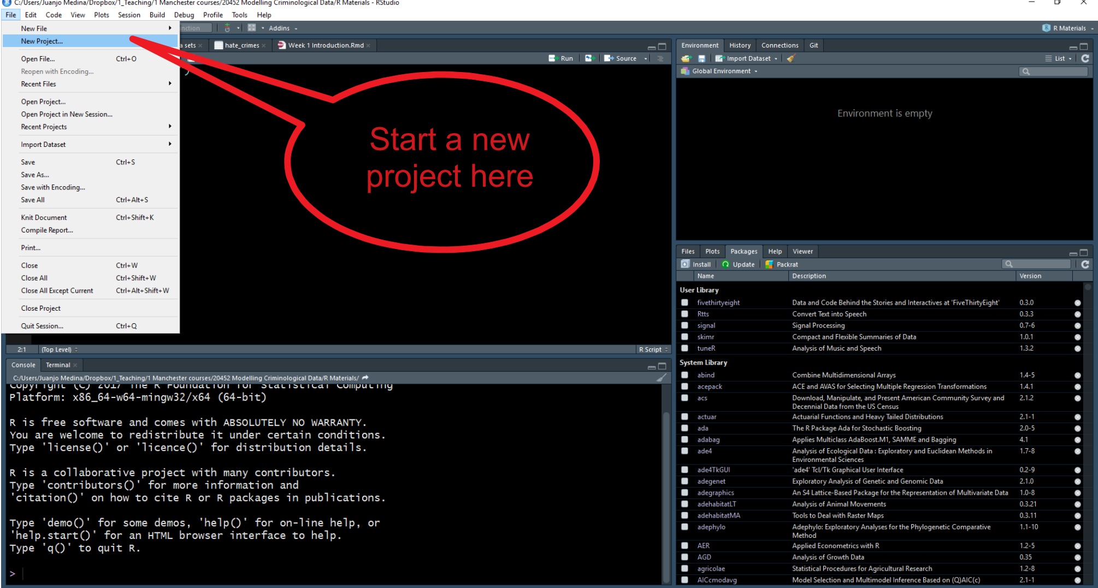Click the broom icon to clear the console
The width and height of the screenshot is (1098, 588).
[x=662, y=378]
